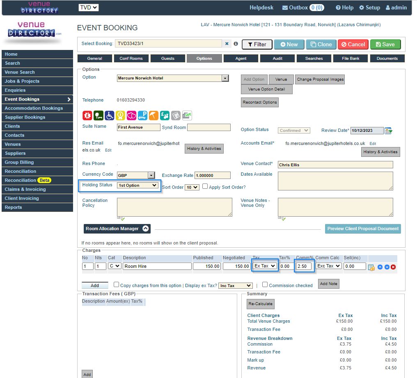Move the Room Hire charge down

pos(387,267)
